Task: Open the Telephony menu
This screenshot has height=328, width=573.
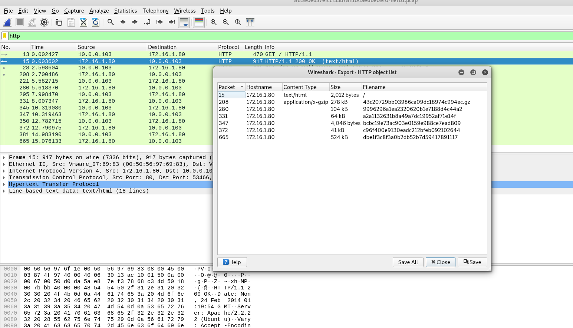Action: (x=155, y=11)
